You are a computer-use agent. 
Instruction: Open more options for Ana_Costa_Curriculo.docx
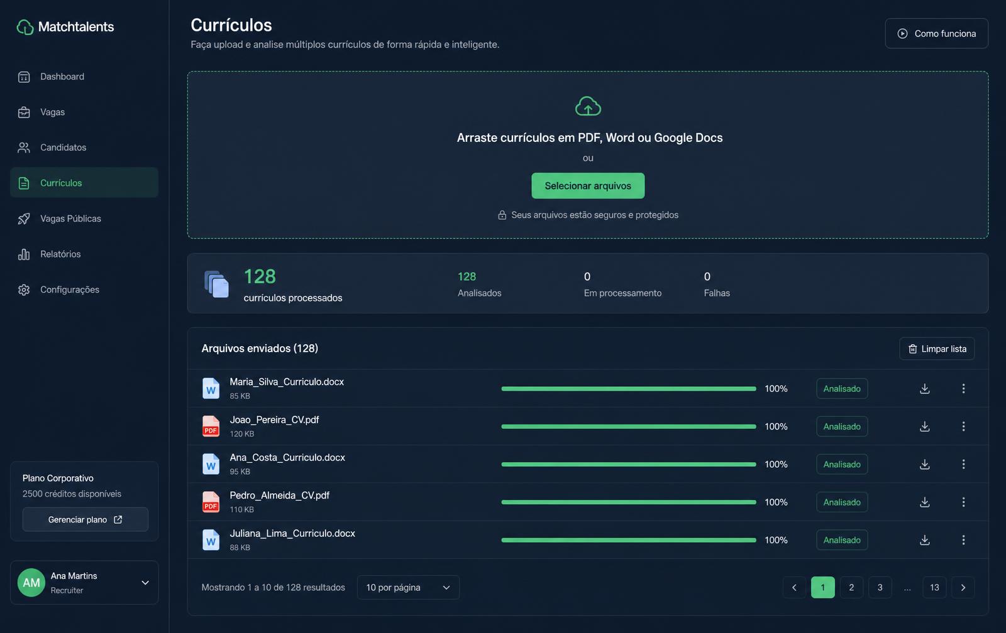(x=963, y=464)
